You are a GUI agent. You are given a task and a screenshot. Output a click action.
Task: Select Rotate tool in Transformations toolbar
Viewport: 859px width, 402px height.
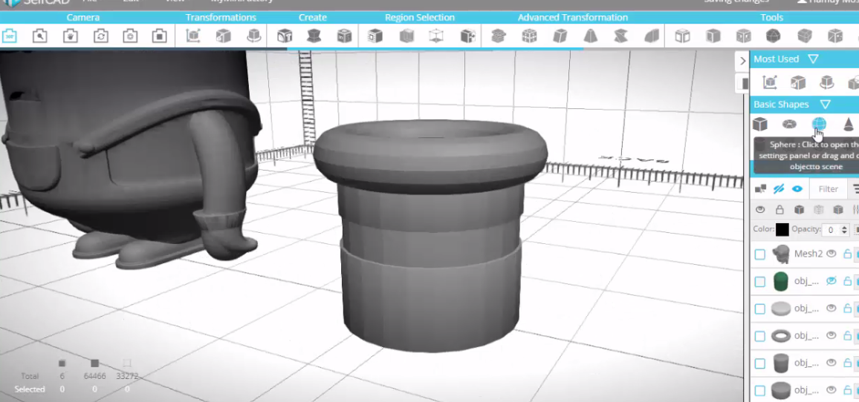pyautogui.click(x=253, y=36)
